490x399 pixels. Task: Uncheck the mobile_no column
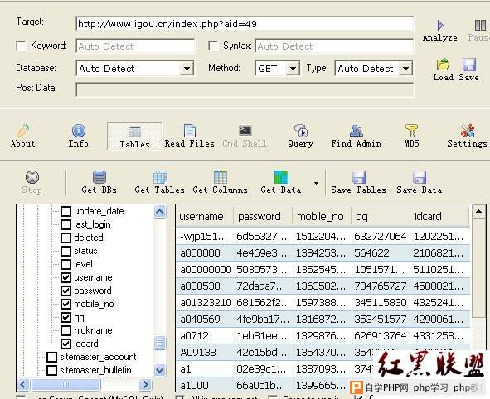click(x=65, y=304)
